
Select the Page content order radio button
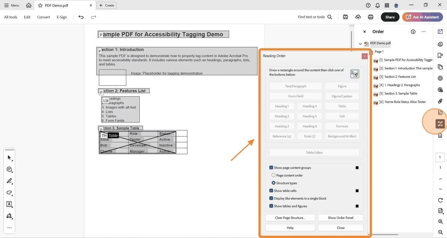[273, 175]
